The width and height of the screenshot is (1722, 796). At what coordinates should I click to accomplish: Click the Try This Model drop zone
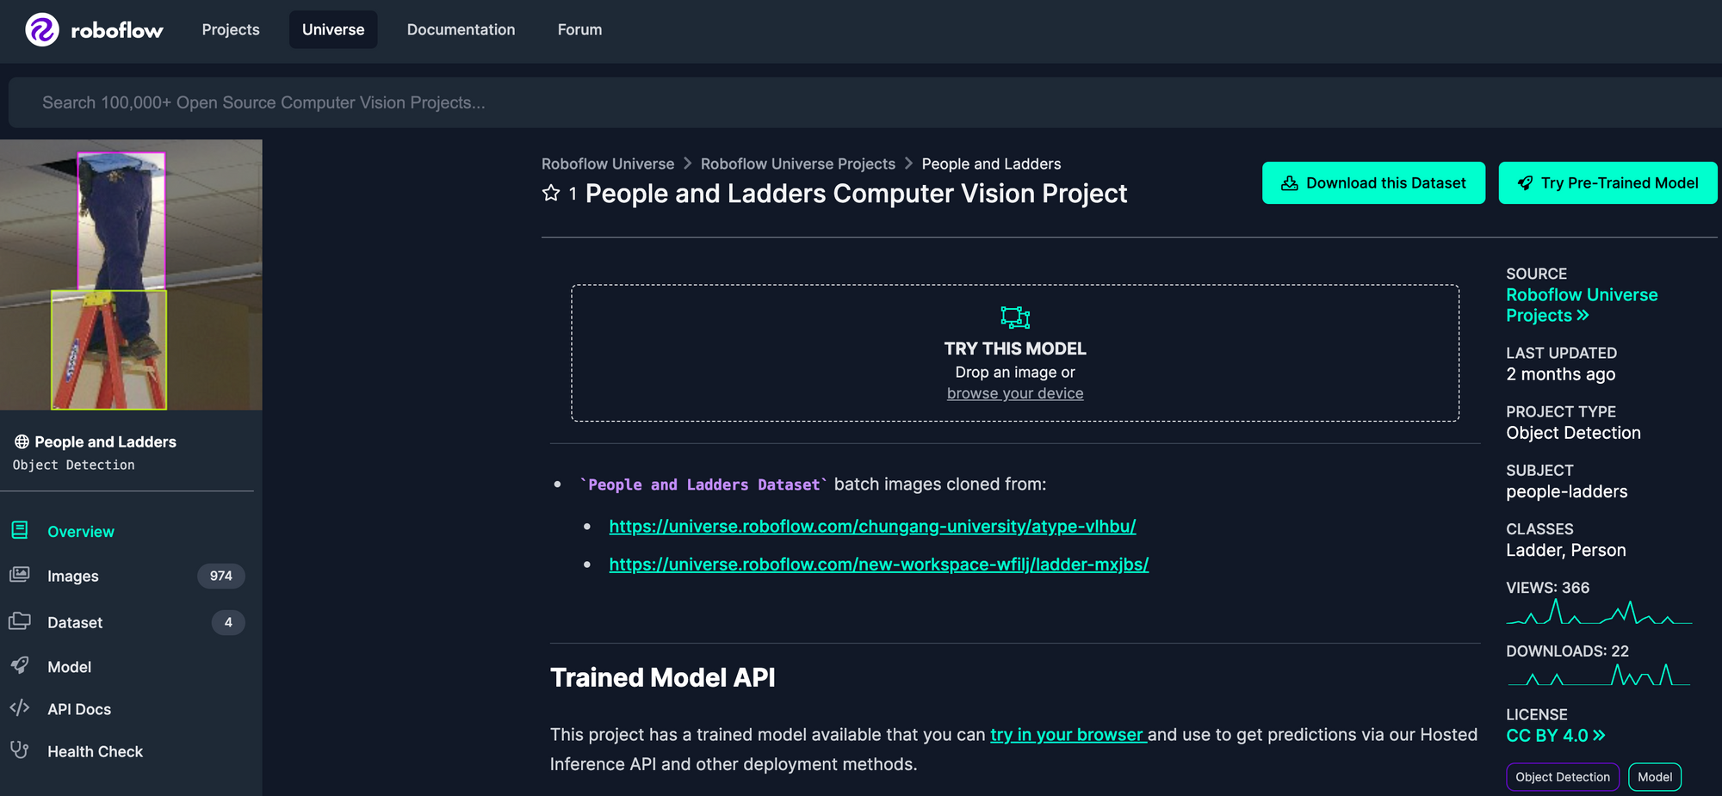coord(1015,353)
